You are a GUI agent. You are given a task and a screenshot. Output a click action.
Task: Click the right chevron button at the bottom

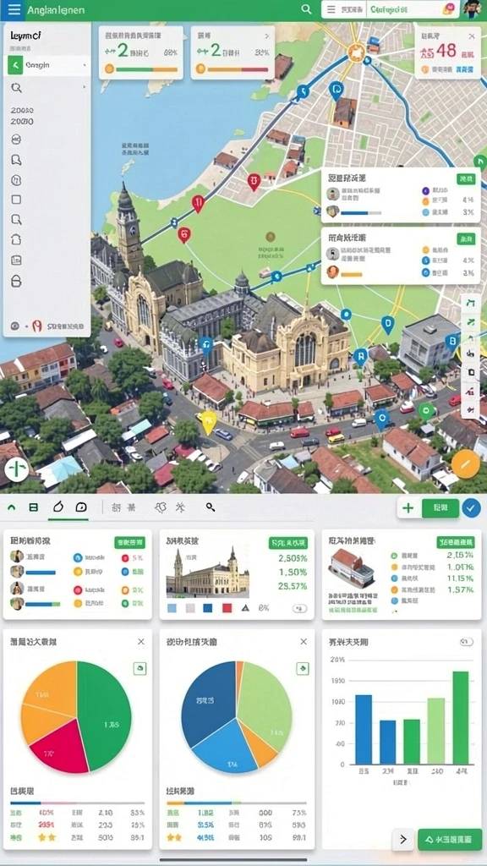coord(403,840)
